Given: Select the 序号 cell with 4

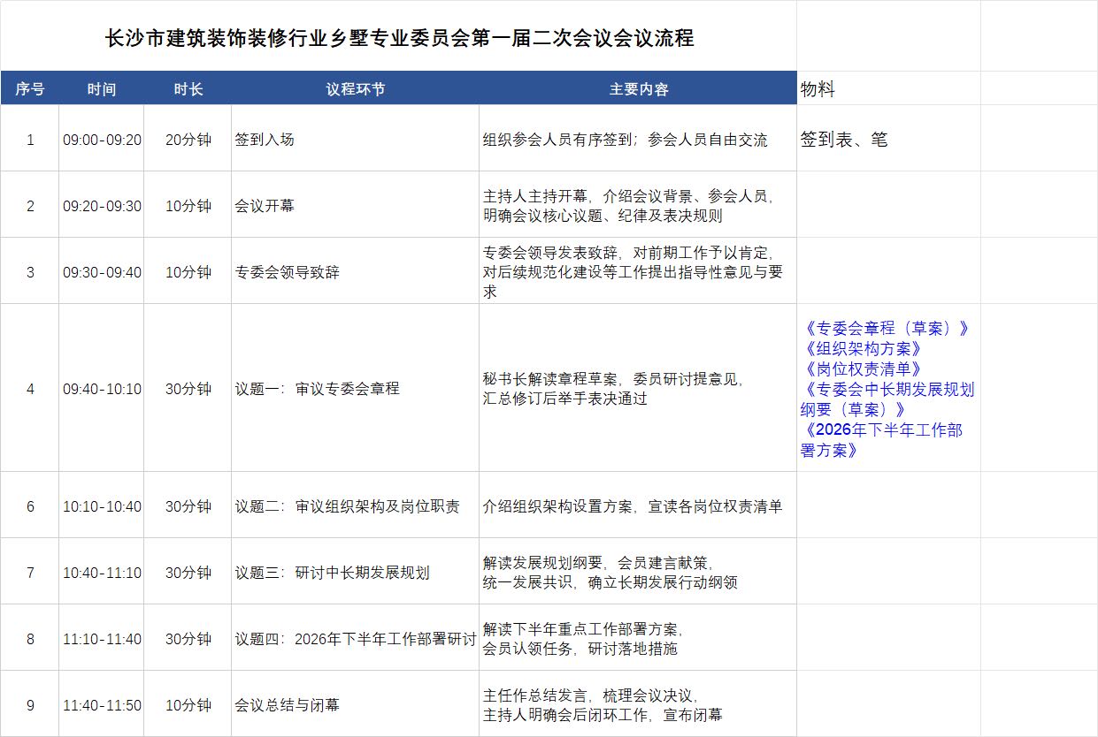Looking at the screenshot, I should [30, 388].
